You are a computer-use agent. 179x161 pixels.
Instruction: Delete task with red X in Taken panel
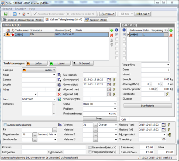[x=112, y=35]
